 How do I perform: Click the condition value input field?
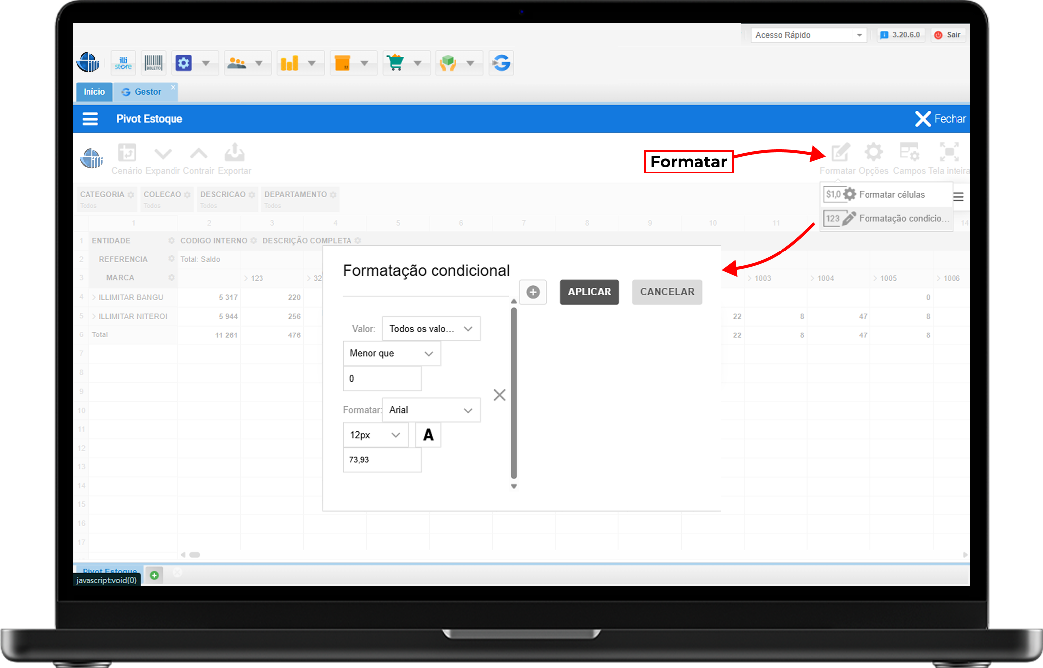pyautogui.click(x=382, y=379)
